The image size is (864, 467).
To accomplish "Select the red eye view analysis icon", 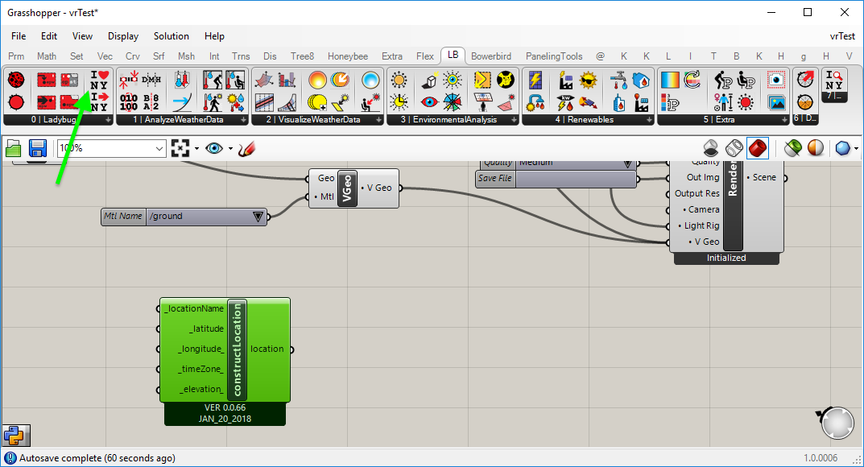I will [429, 102].
